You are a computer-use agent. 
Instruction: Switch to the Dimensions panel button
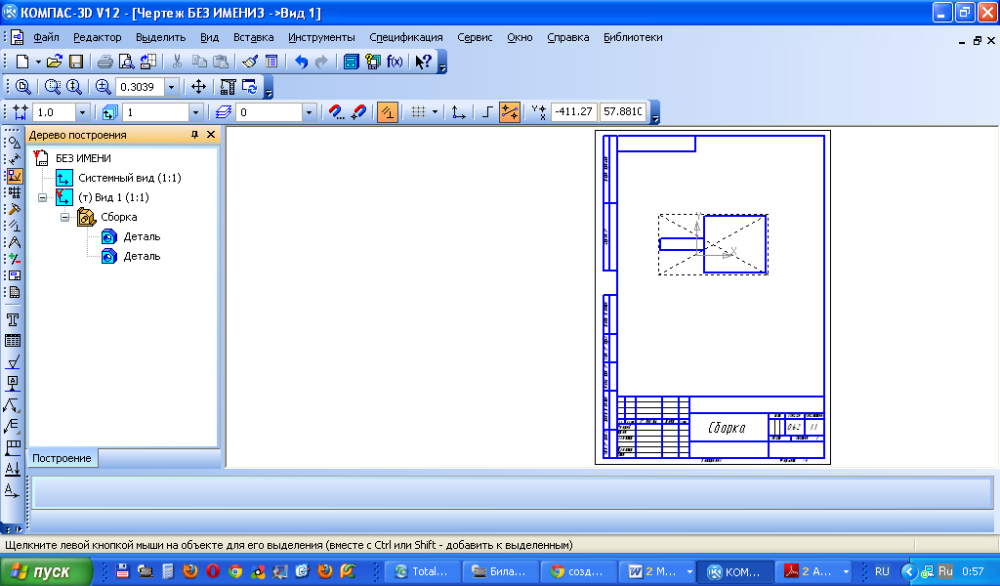(x=15, y=159)
